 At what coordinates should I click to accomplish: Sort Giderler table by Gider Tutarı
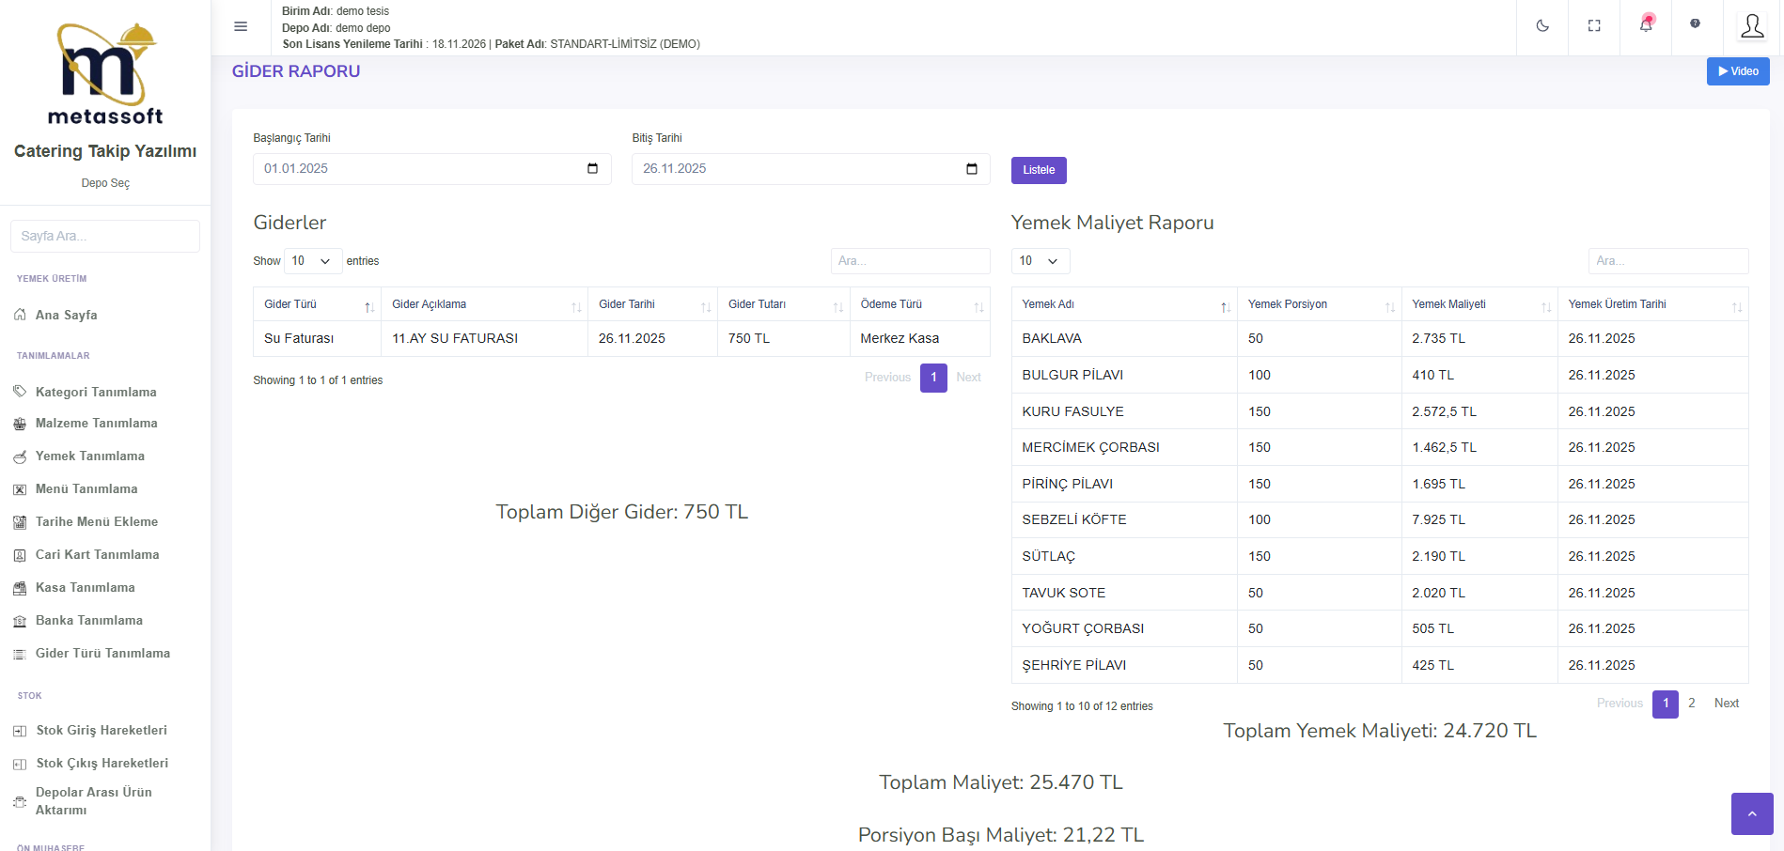[x=782, y=304]
